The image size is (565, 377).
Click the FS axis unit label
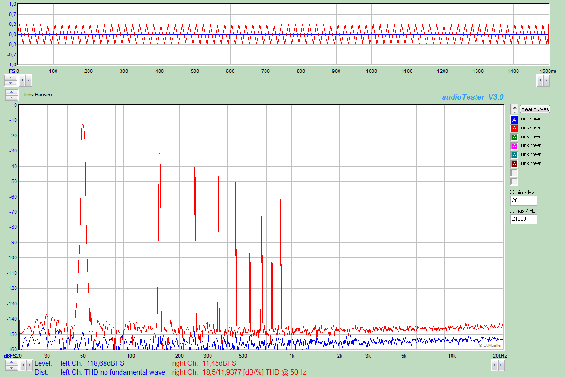(x=12, y=71)
